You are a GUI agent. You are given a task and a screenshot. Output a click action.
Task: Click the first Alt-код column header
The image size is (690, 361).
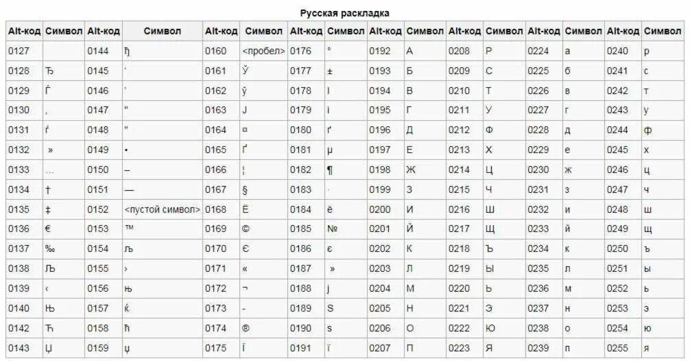(x=24, y=32)
